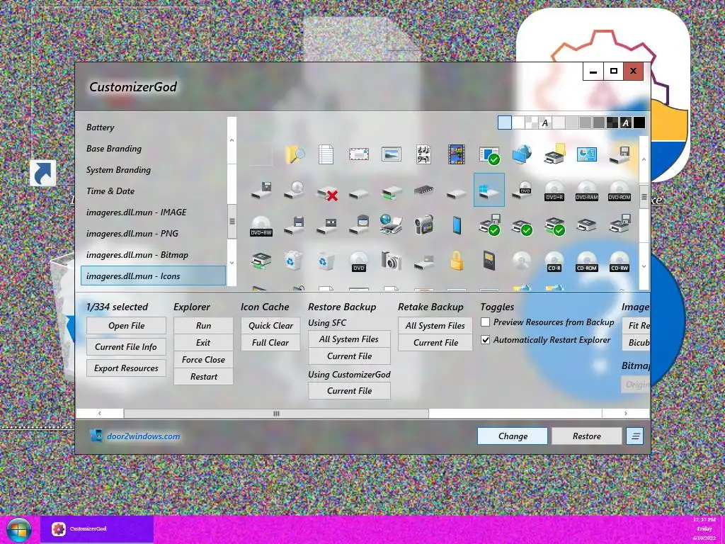Click the icon grid vertical scrollbar thumb
The height and width of the screenshot is (544, 725).
tap(644, 197)
